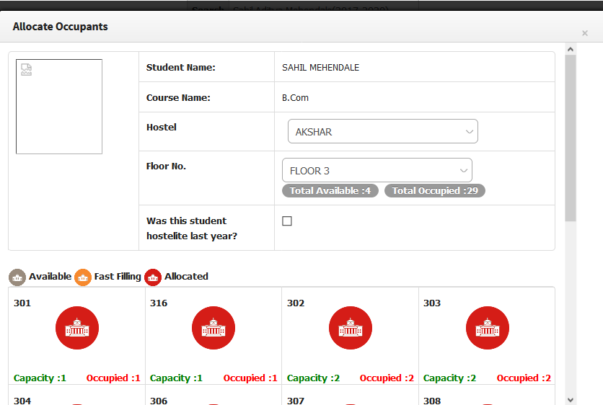This screenshot has height=405, width=603.
Task: Click room number 316 label
Action: click(159, 303)
